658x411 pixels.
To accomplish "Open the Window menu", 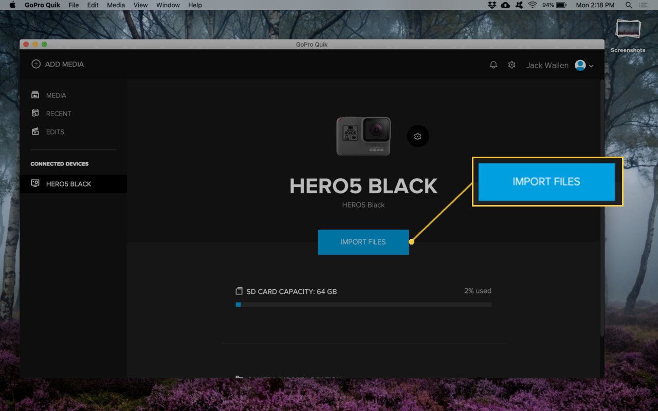I will click(x=168, y=5).
